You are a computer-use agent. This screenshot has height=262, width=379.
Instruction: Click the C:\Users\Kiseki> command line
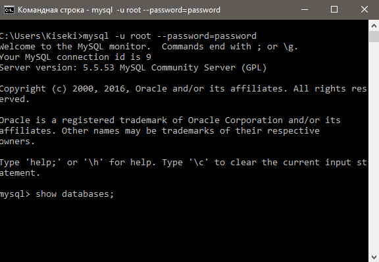(128, 36)
